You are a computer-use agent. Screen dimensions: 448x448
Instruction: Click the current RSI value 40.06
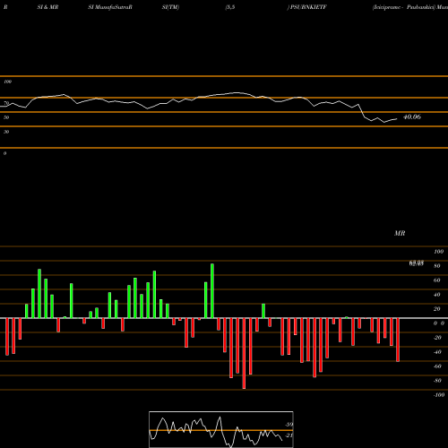(412, 116)
